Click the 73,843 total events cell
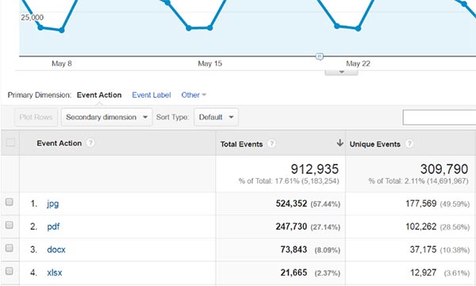Viewport: 476px width, 286px height. 294,249
